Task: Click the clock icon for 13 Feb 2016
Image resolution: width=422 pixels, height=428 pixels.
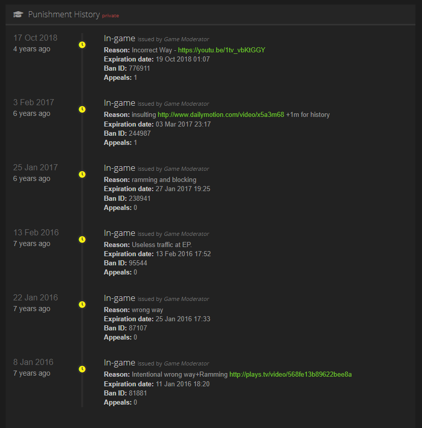Action: coord(82,239)
